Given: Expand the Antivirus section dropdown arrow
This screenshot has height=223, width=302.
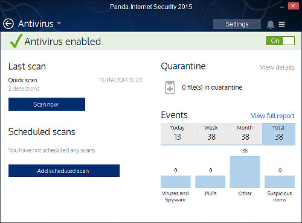Looking at the screenshot, I should click(x=59, y=23).
